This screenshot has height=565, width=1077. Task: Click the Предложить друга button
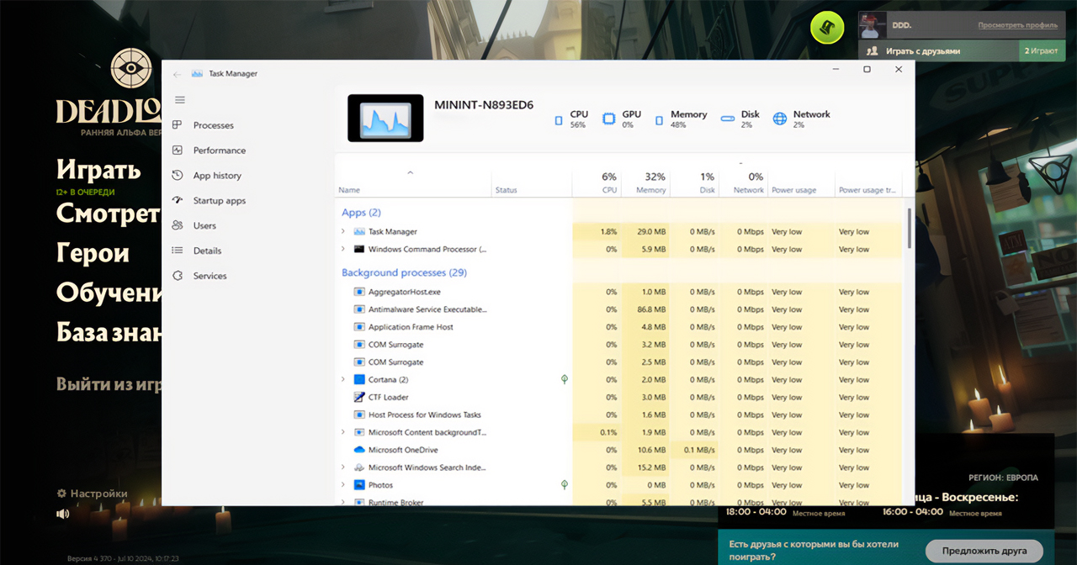pyautogui.click(x=984, y=551)
